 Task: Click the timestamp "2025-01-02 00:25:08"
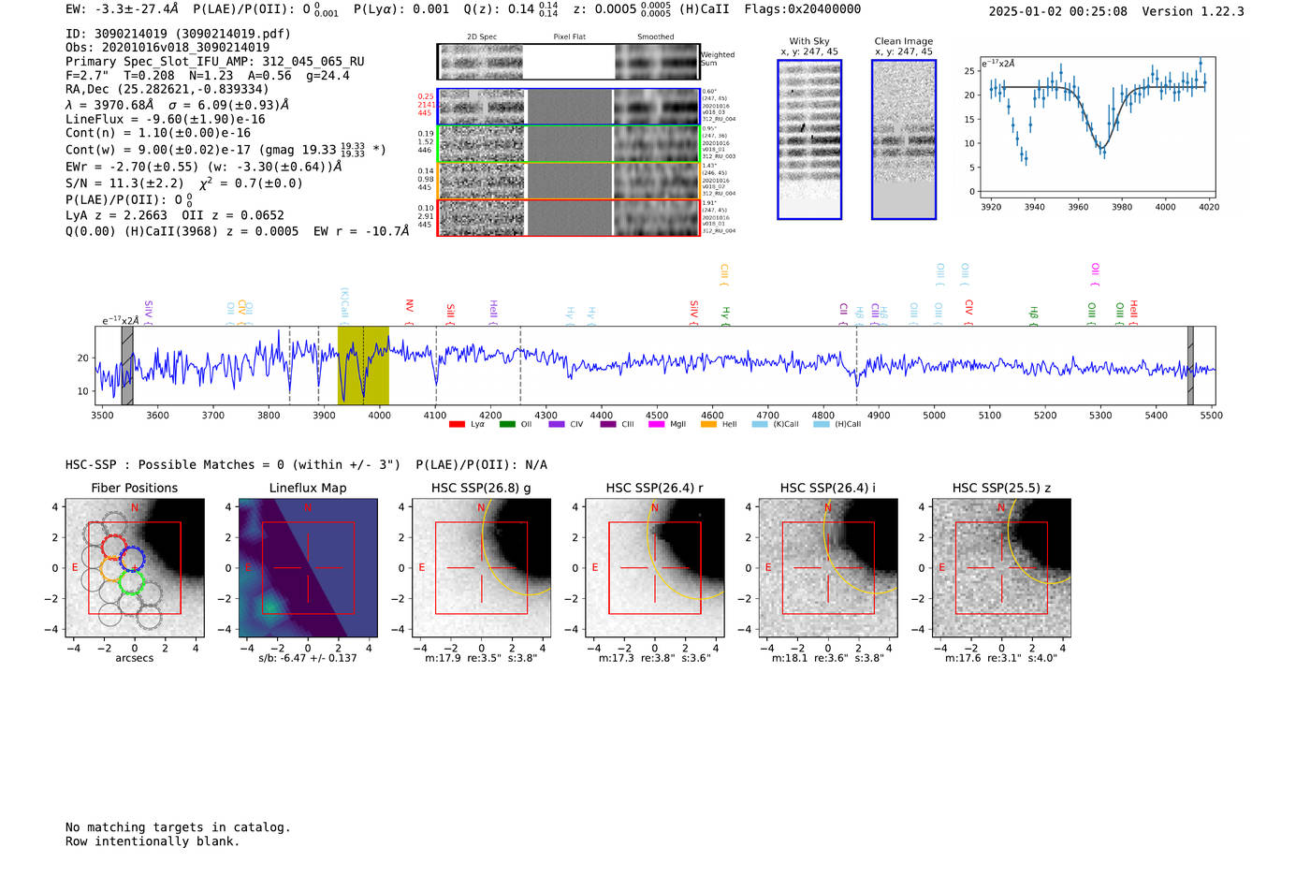[x=1058, y=11]
